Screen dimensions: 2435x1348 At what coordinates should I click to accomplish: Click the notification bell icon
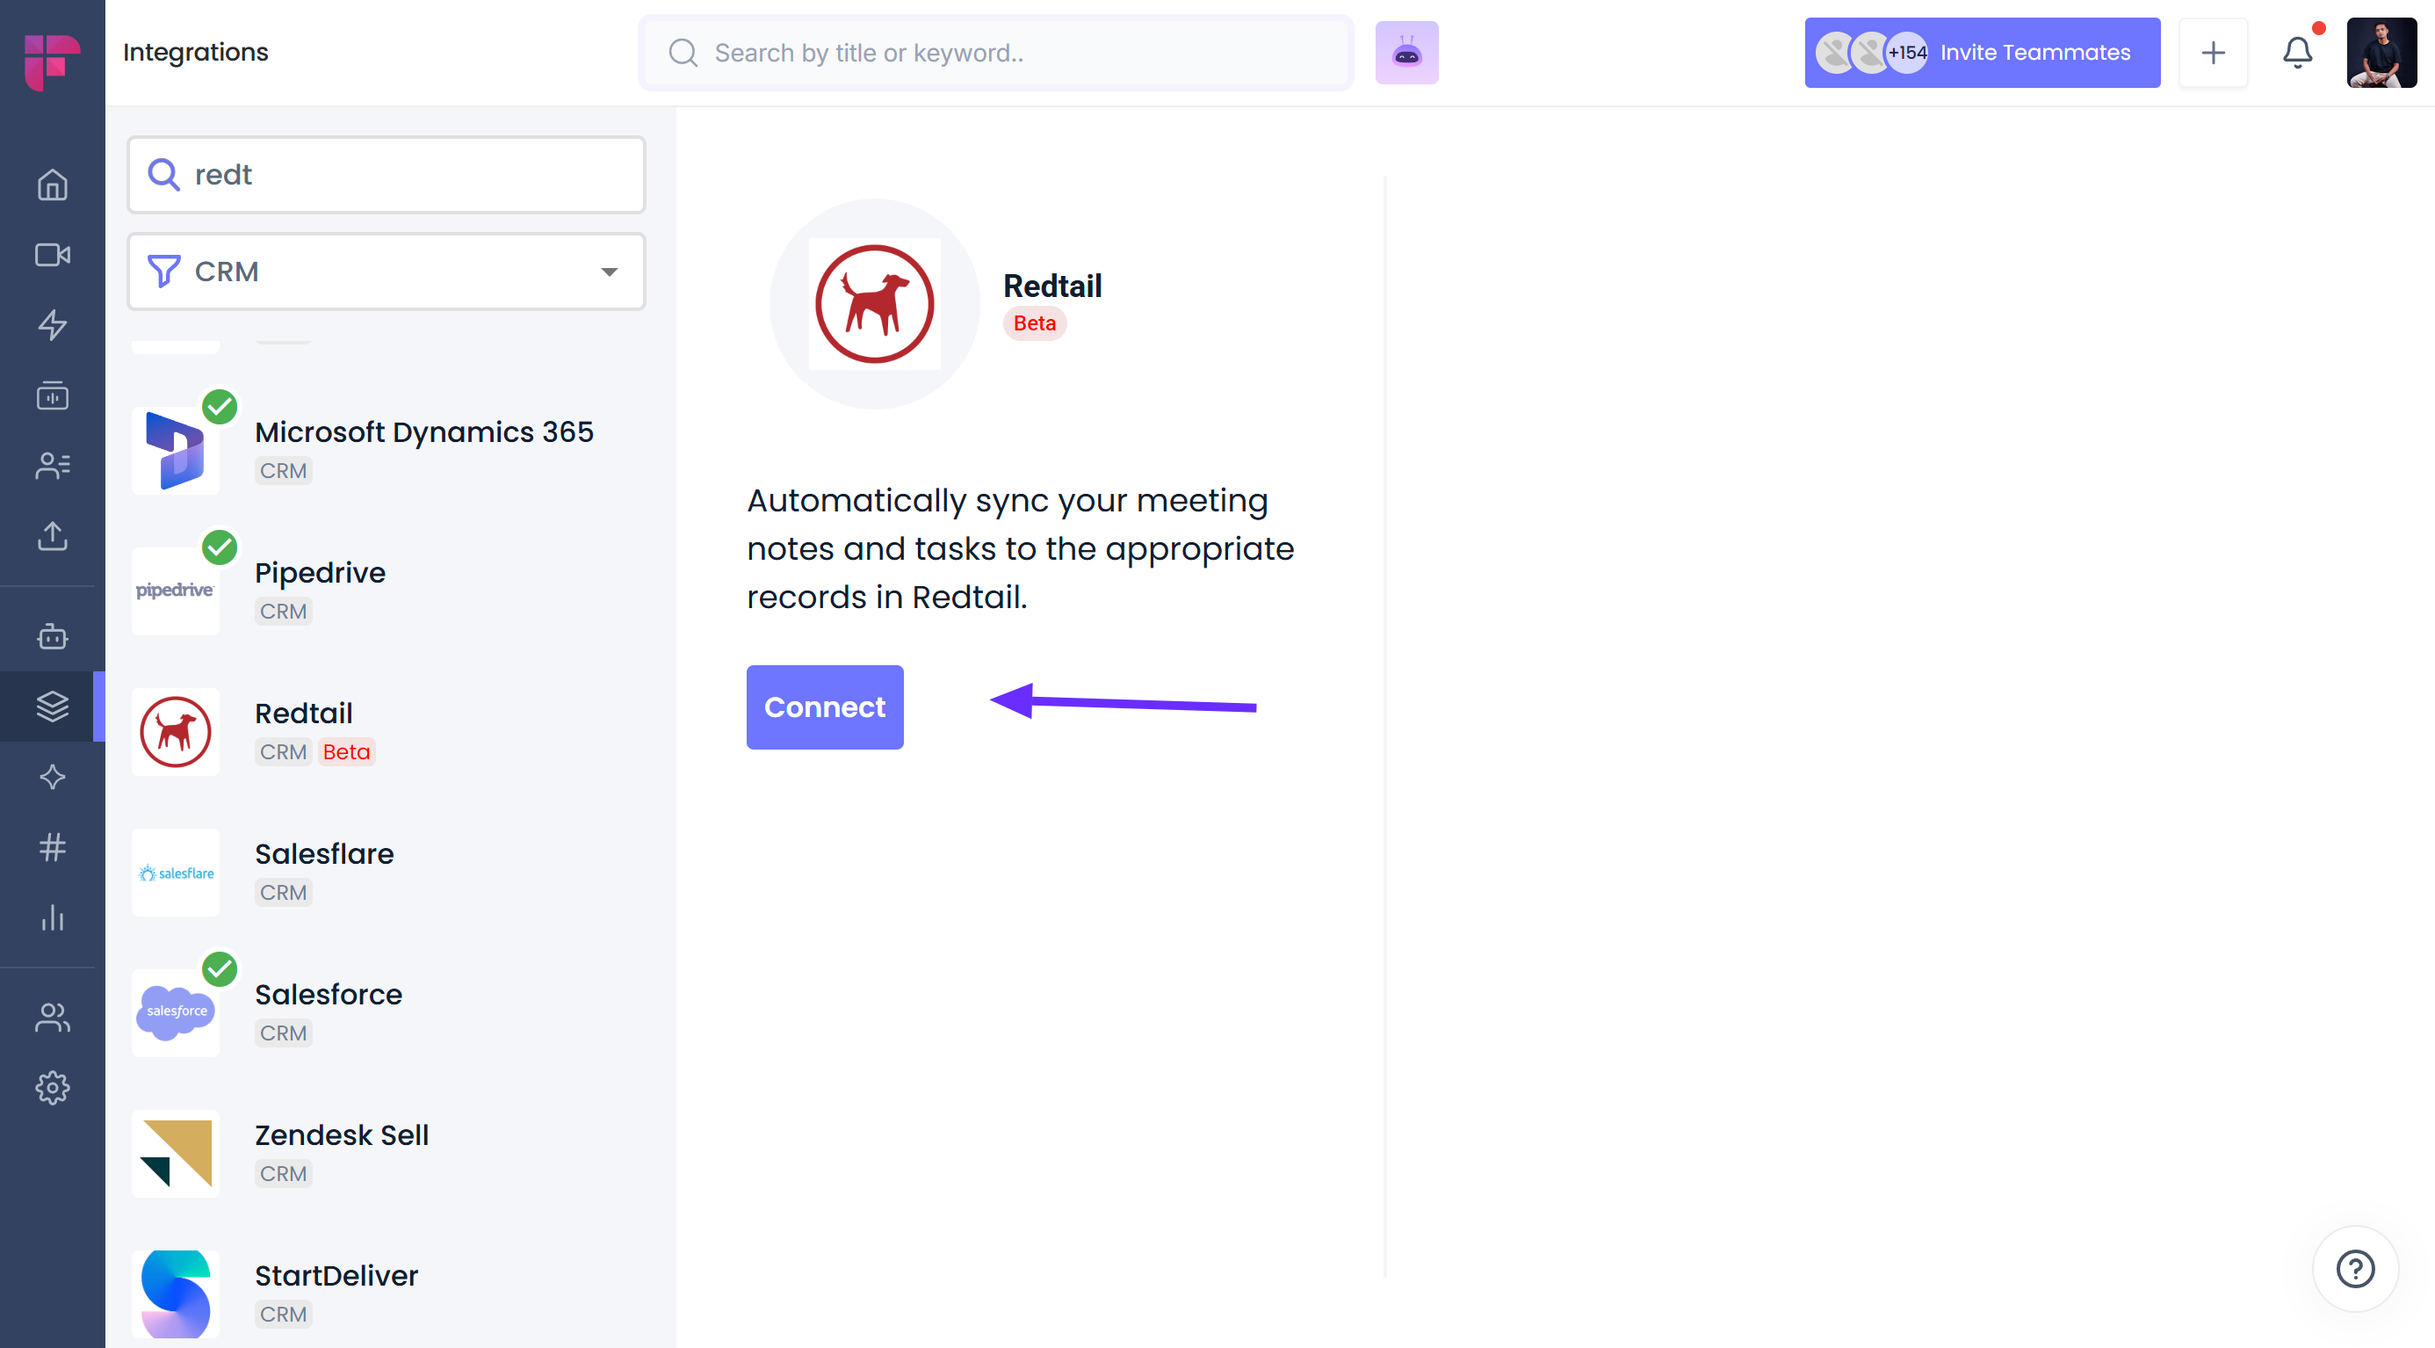2297,53
